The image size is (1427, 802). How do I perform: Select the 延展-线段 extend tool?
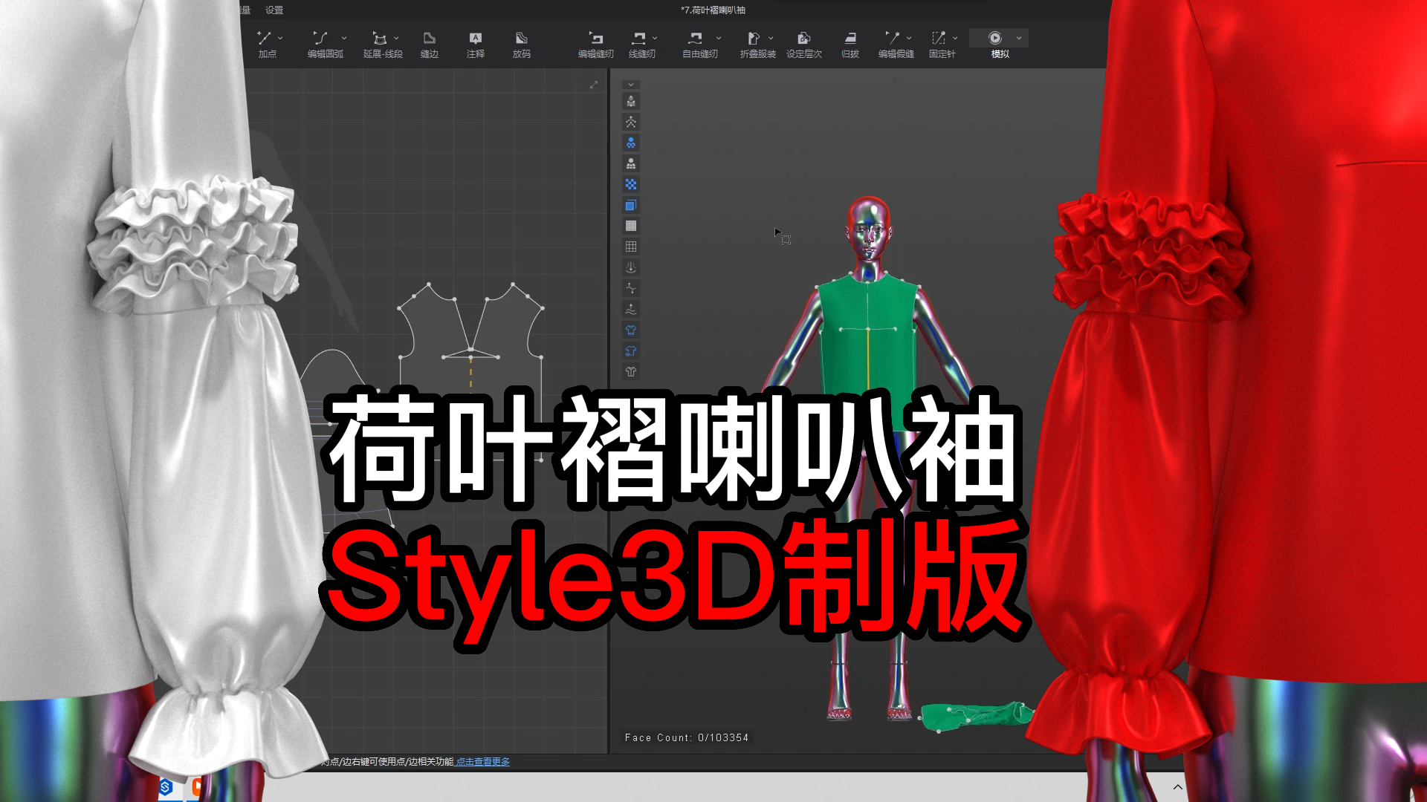[382, 45]
